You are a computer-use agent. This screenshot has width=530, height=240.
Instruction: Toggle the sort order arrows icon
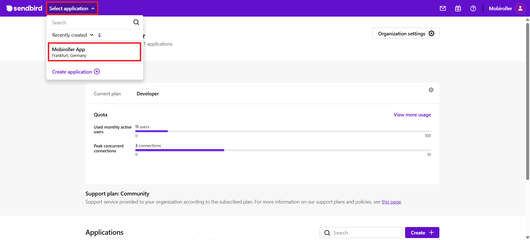coord(99,35)
